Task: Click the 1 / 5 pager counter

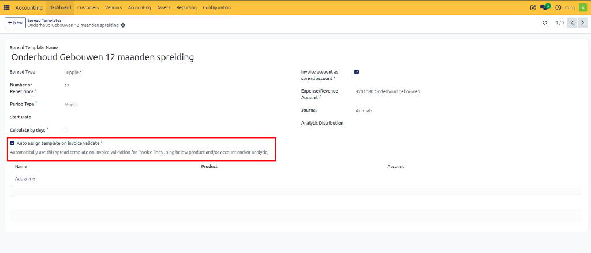Action: [560, 23]
